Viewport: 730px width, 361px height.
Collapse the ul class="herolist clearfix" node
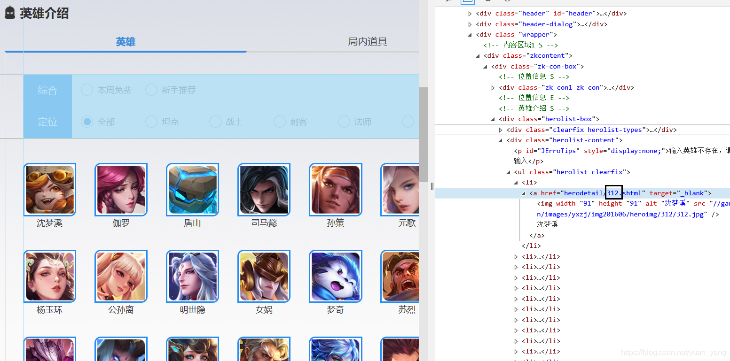point(509,172)
